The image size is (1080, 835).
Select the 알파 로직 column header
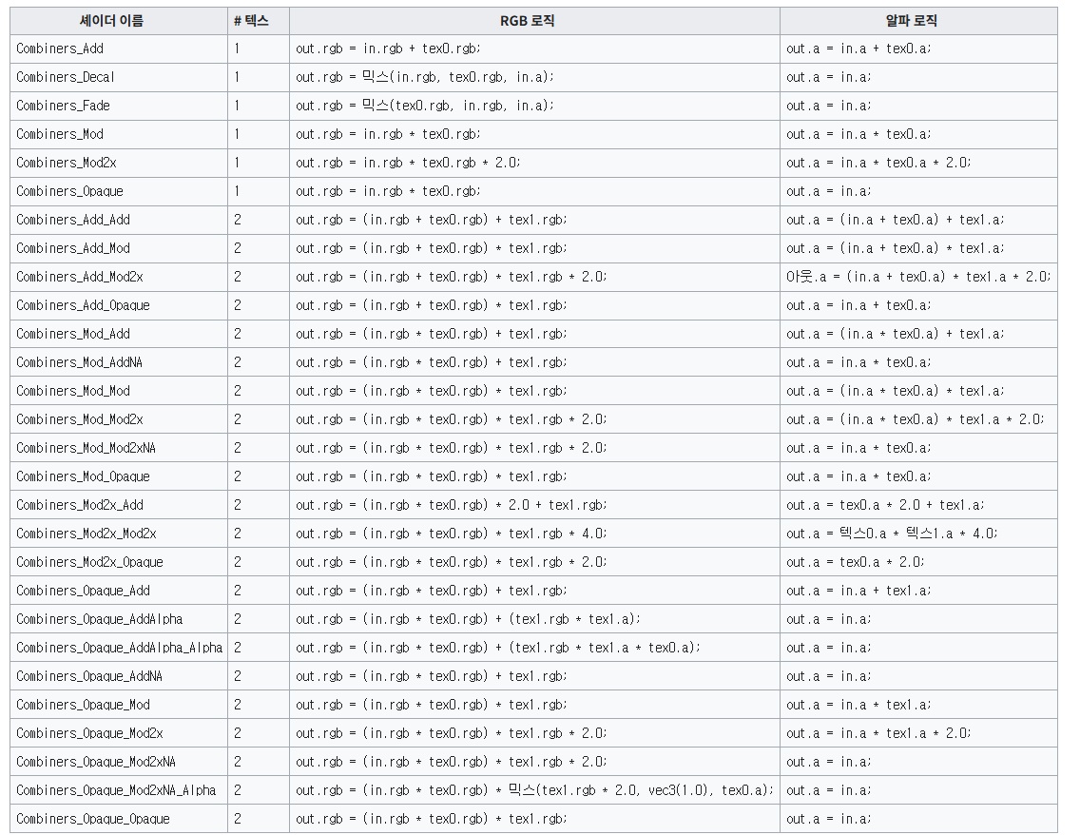(x=917, y=21)
